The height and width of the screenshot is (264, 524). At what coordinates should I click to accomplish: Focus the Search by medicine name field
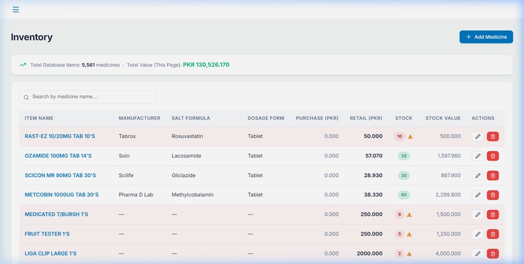click(88, 97)
